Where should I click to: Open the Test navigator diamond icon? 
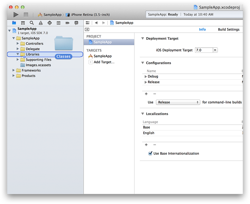[49, 23]
